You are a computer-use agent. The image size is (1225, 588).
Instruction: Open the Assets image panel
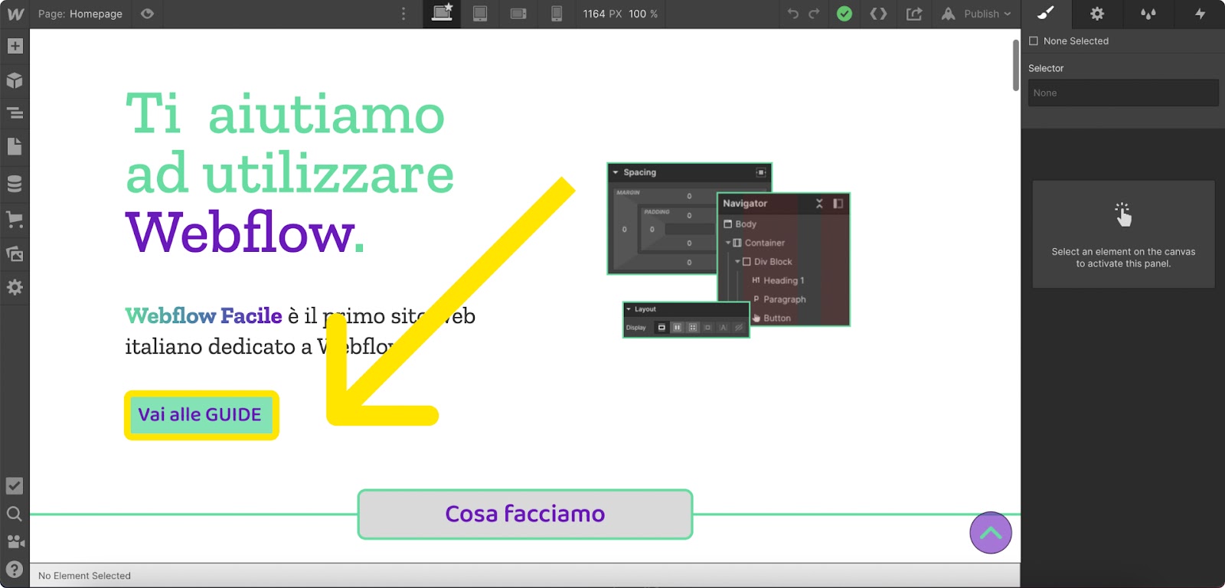coord(15,253)
